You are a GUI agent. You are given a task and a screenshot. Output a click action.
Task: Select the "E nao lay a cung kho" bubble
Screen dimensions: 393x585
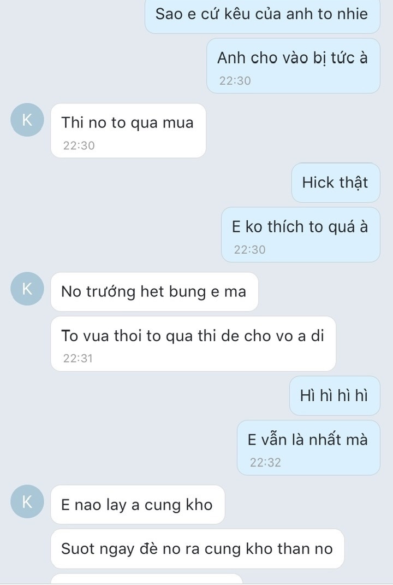[137, 504]
